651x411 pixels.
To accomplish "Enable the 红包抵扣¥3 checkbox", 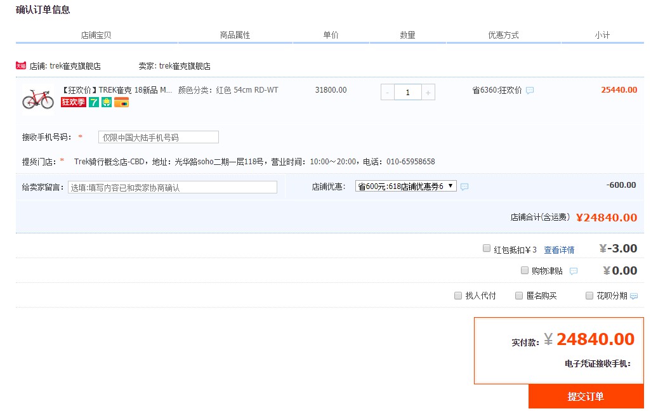I will click(x=486, y=249).
